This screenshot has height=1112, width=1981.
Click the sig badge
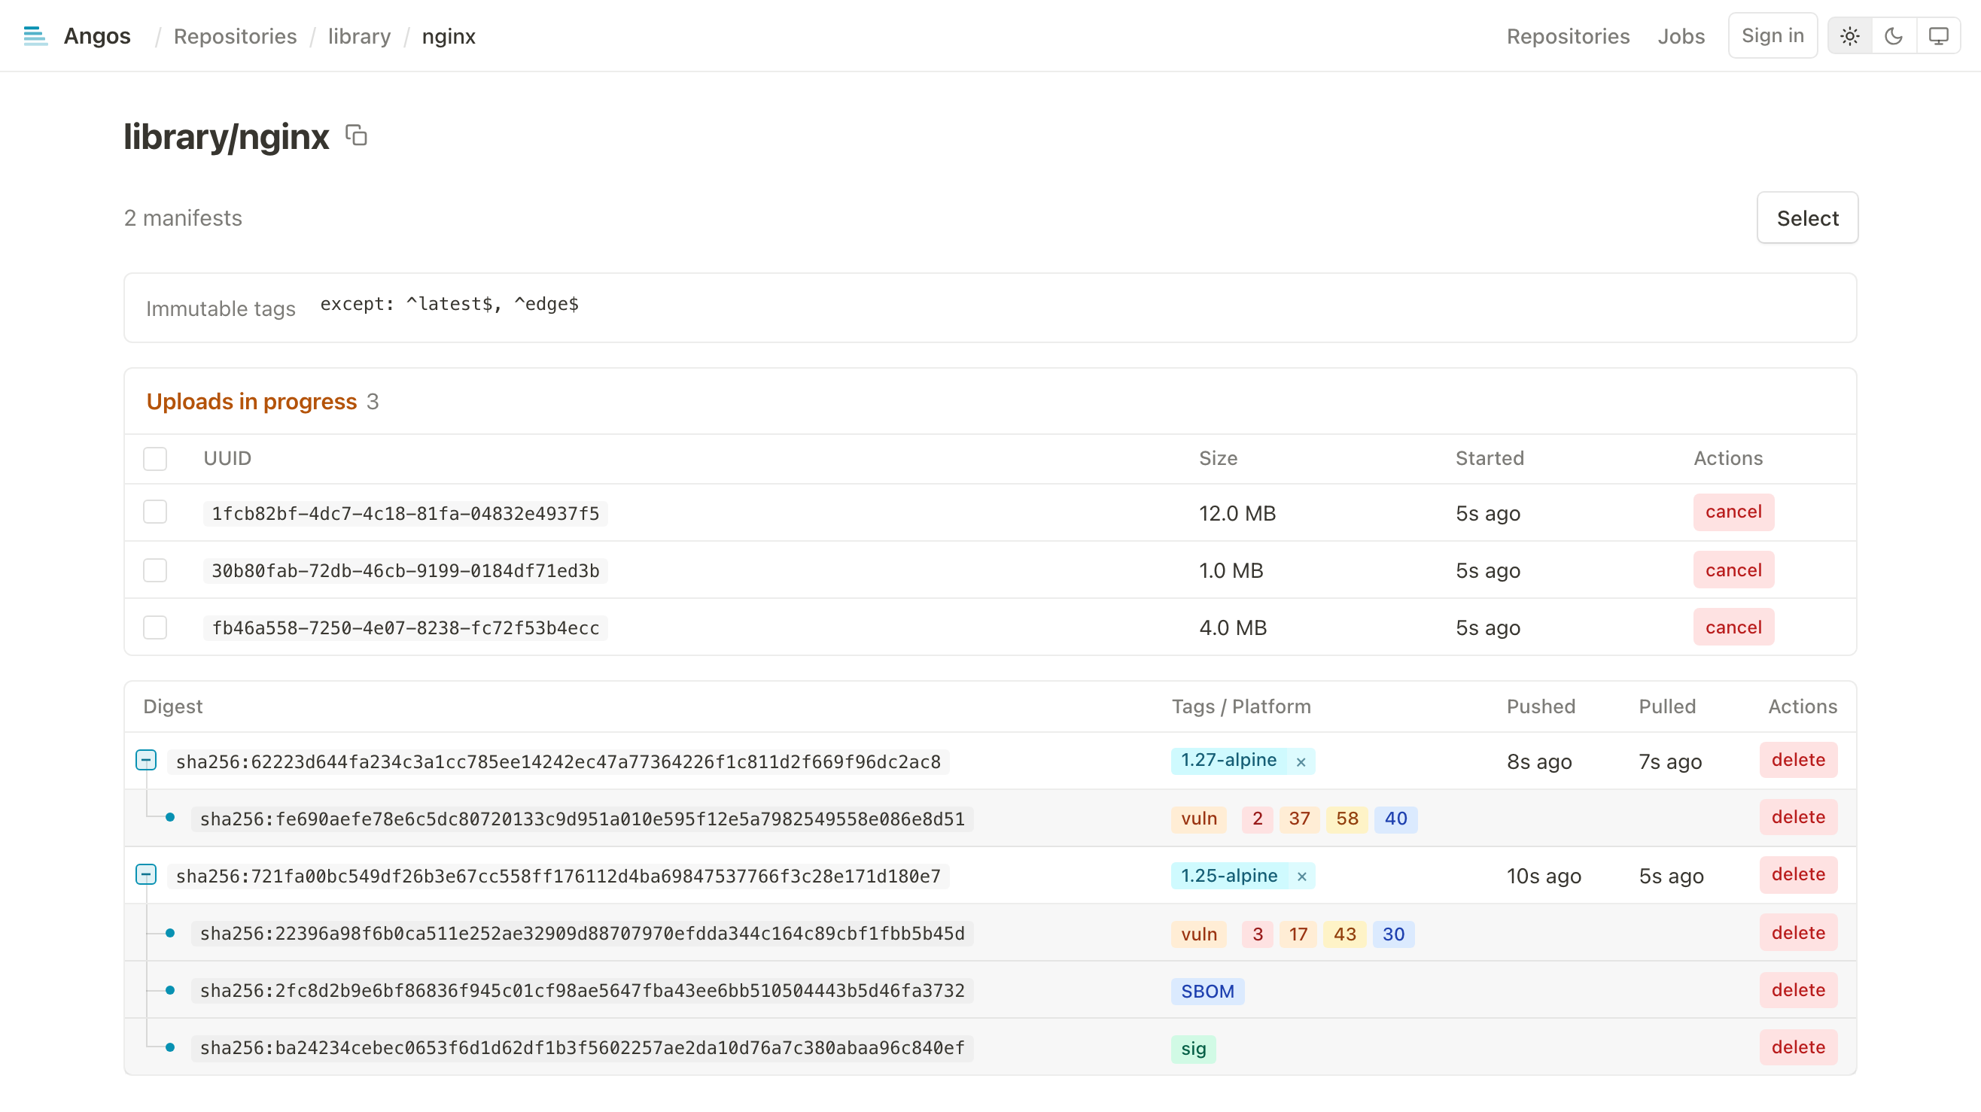point(1194,1049)
